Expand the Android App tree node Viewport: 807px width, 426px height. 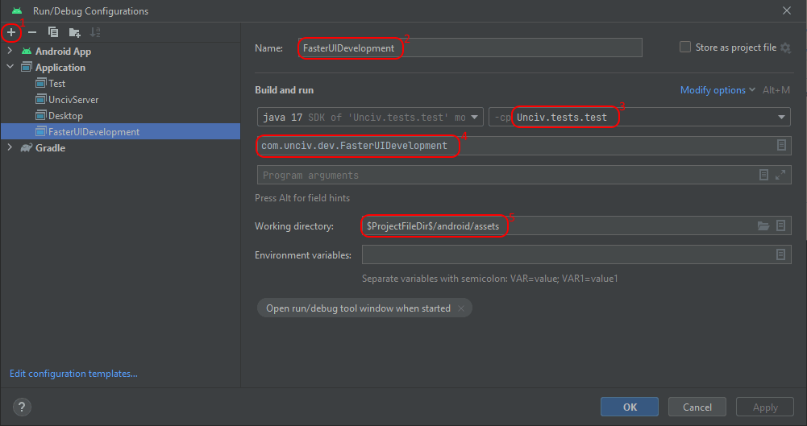click(x=10, y=52)
